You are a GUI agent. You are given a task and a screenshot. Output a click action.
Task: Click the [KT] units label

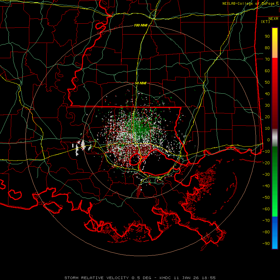[266, 21]
